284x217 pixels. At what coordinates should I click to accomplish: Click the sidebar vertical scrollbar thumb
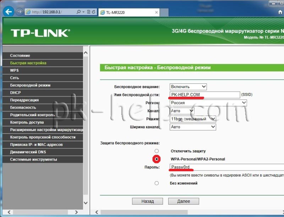point(86,126)
